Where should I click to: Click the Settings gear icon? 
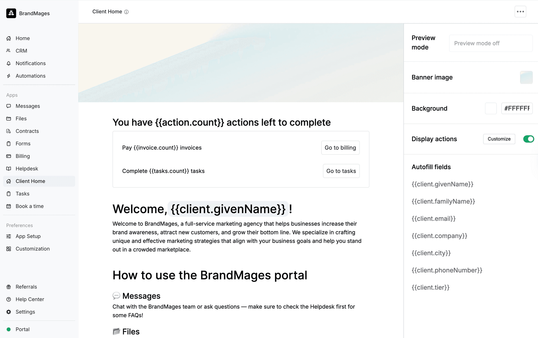pos(9,312)
